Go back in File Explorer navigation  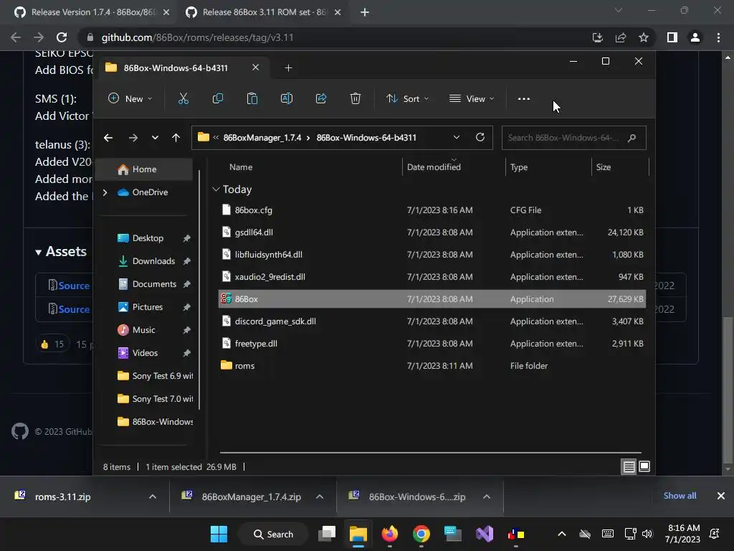click(108, 138)
